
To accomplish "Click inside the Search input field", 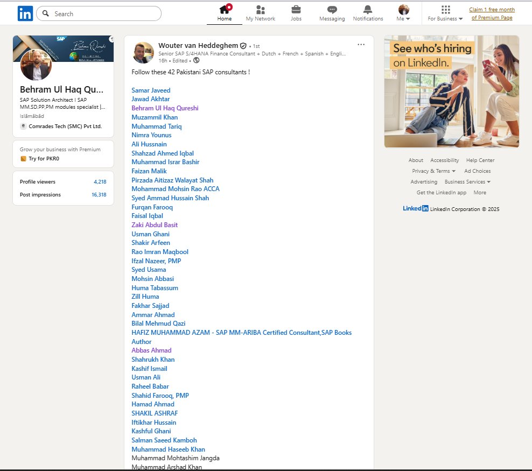I will click(99, 13).
